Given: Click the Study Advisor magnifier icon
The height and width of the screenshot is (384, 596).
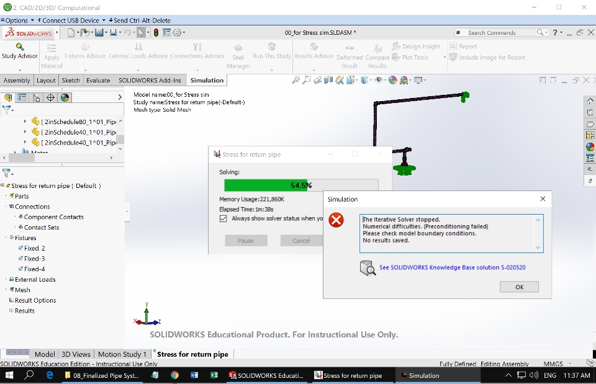Looking at the screenshot, I should [20, 47].
